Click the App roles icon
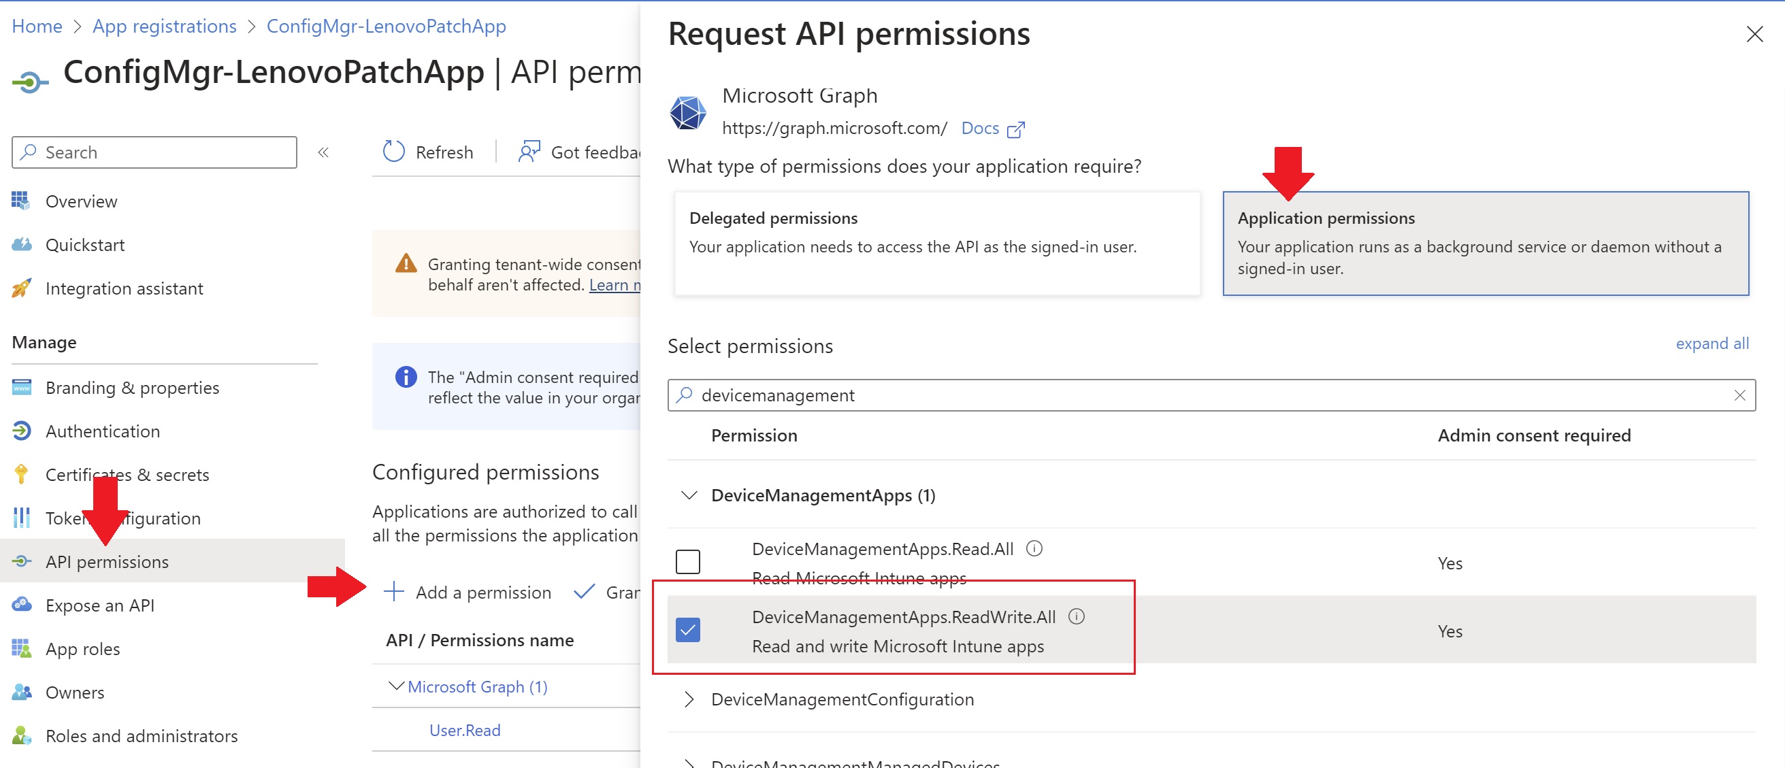The width and height of the screenshot is (1785, 768). pos(21,648)
